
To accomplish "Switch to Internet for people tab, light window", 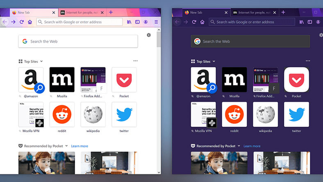I will tap(82, 13).
